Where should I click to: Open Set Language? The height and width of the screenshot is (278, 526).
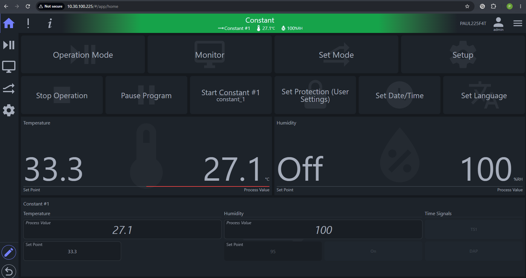(484, 95)
